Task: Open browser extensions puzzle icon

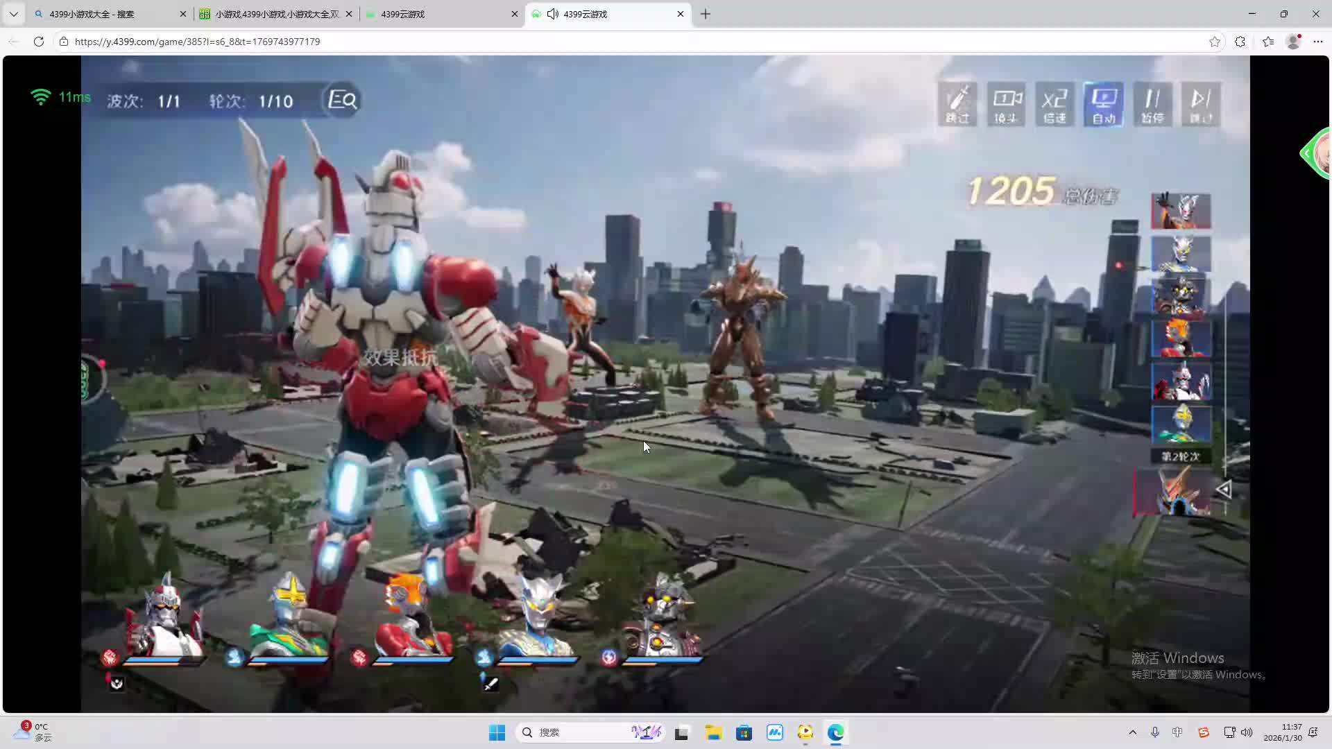Action: point(1240,42)
